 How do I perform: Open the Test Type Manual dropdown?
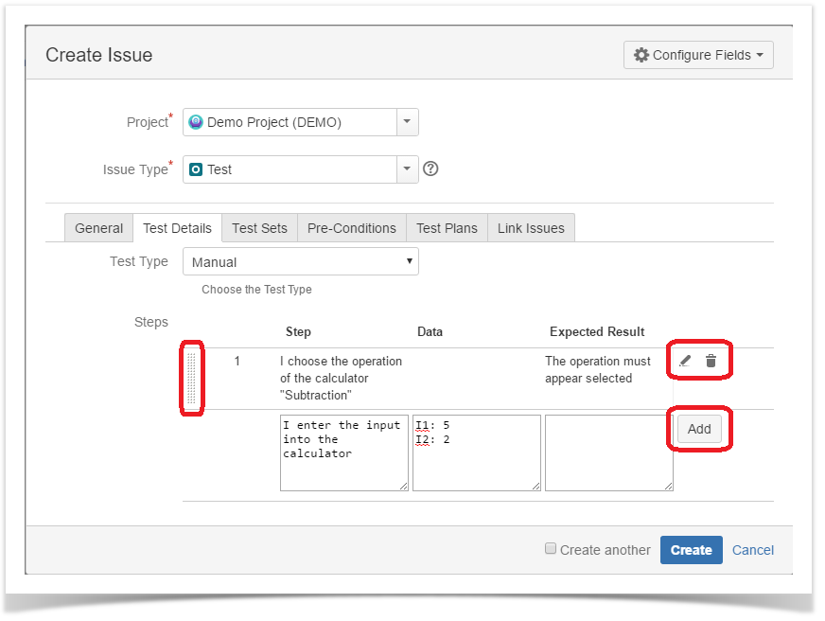pos(301,261)
